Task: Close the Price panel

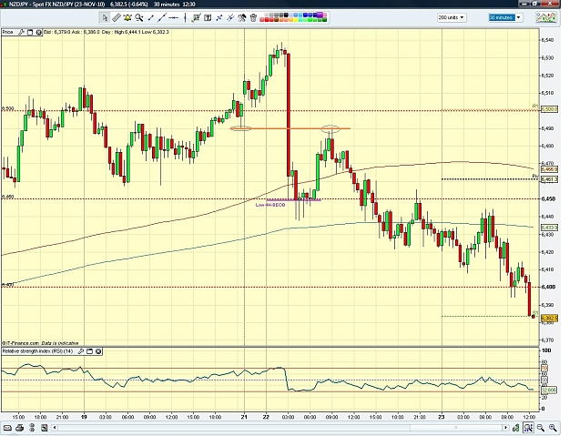Action: coord(38,32)
